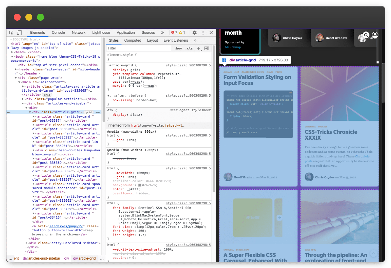Toggle the grid badge on div.article-grid
Screen dimensions: 391x268
(89, 112)
